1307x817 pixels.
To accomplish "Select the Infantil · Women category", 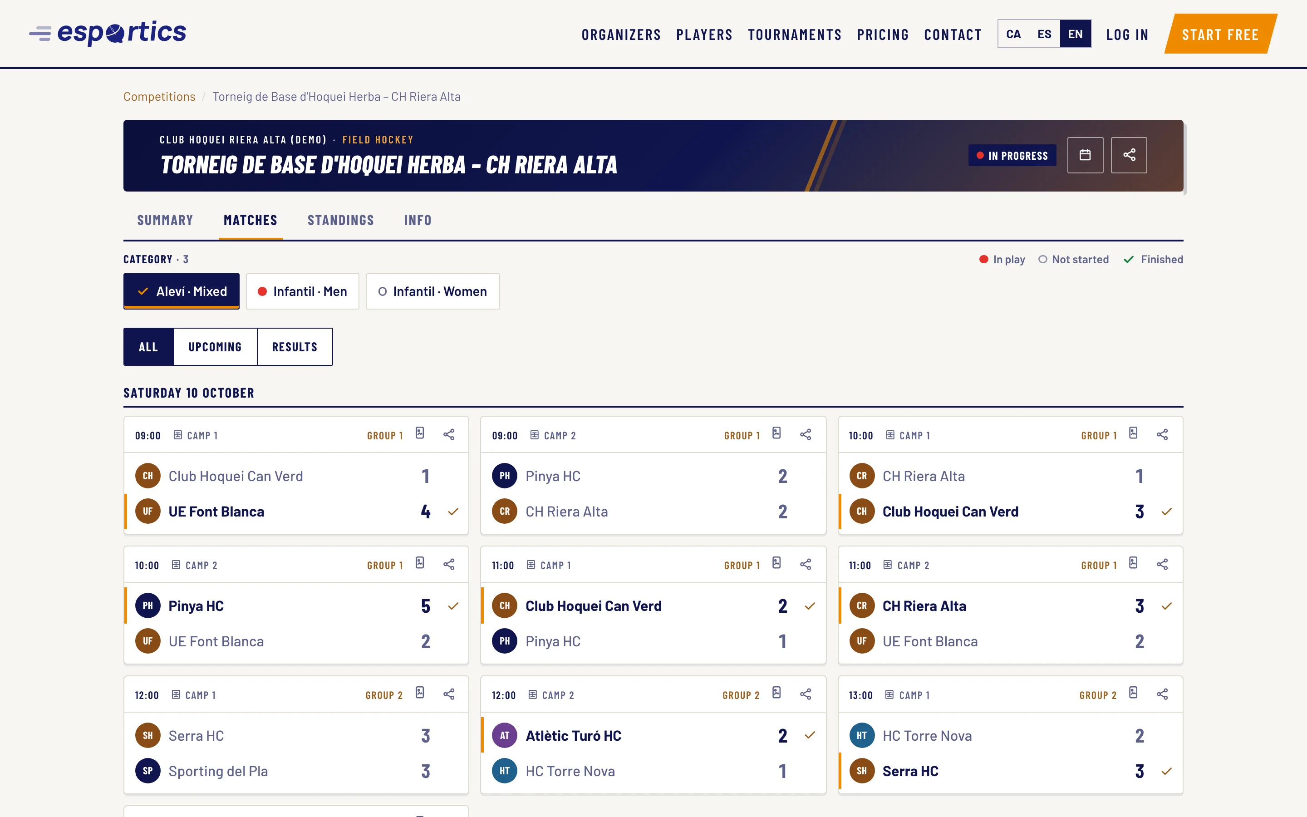I will [x=432, y=291].
